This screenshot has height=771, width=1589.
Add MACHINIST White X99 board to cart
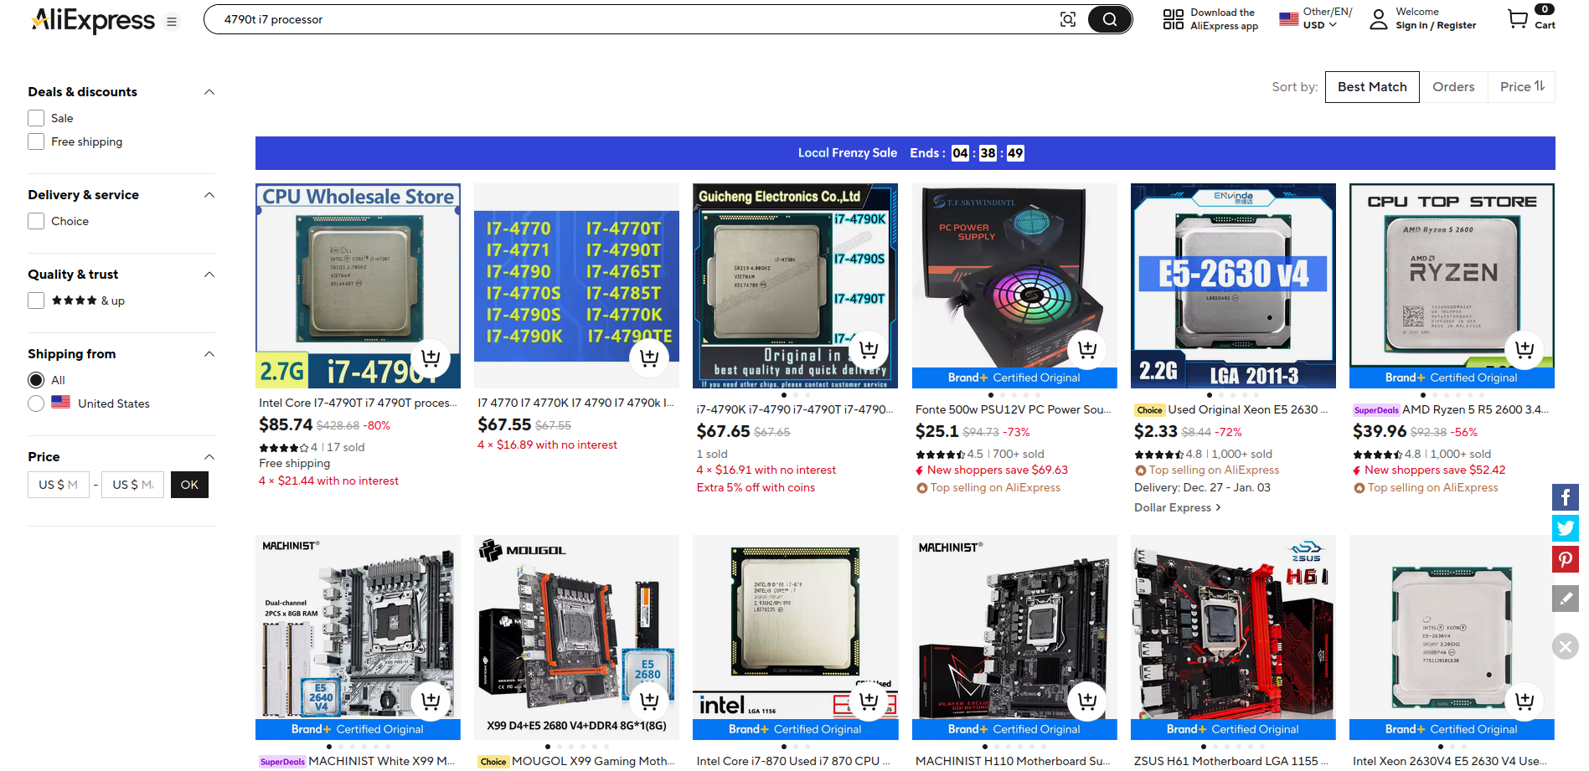tap(431, 700)
